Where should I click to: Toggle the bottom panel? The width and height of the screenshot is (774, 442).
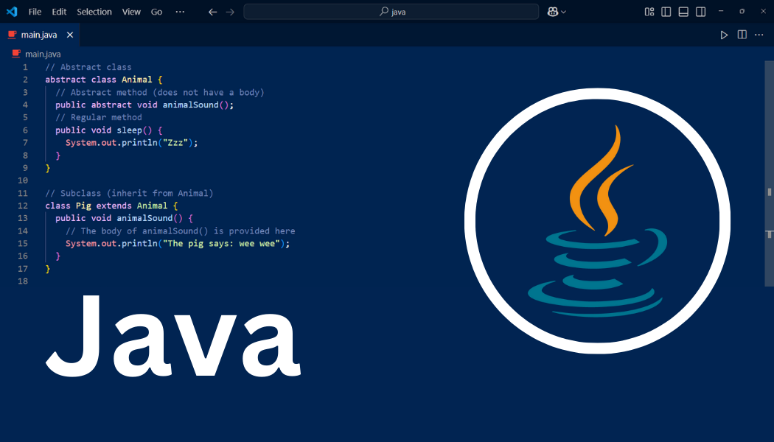(683, 12)
